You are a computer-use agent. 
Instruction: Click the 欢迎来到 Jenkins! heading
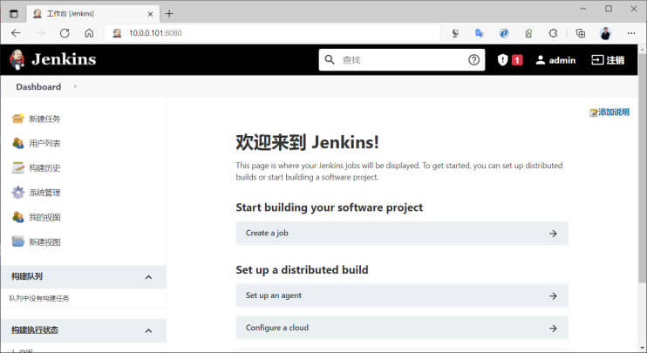308,142
